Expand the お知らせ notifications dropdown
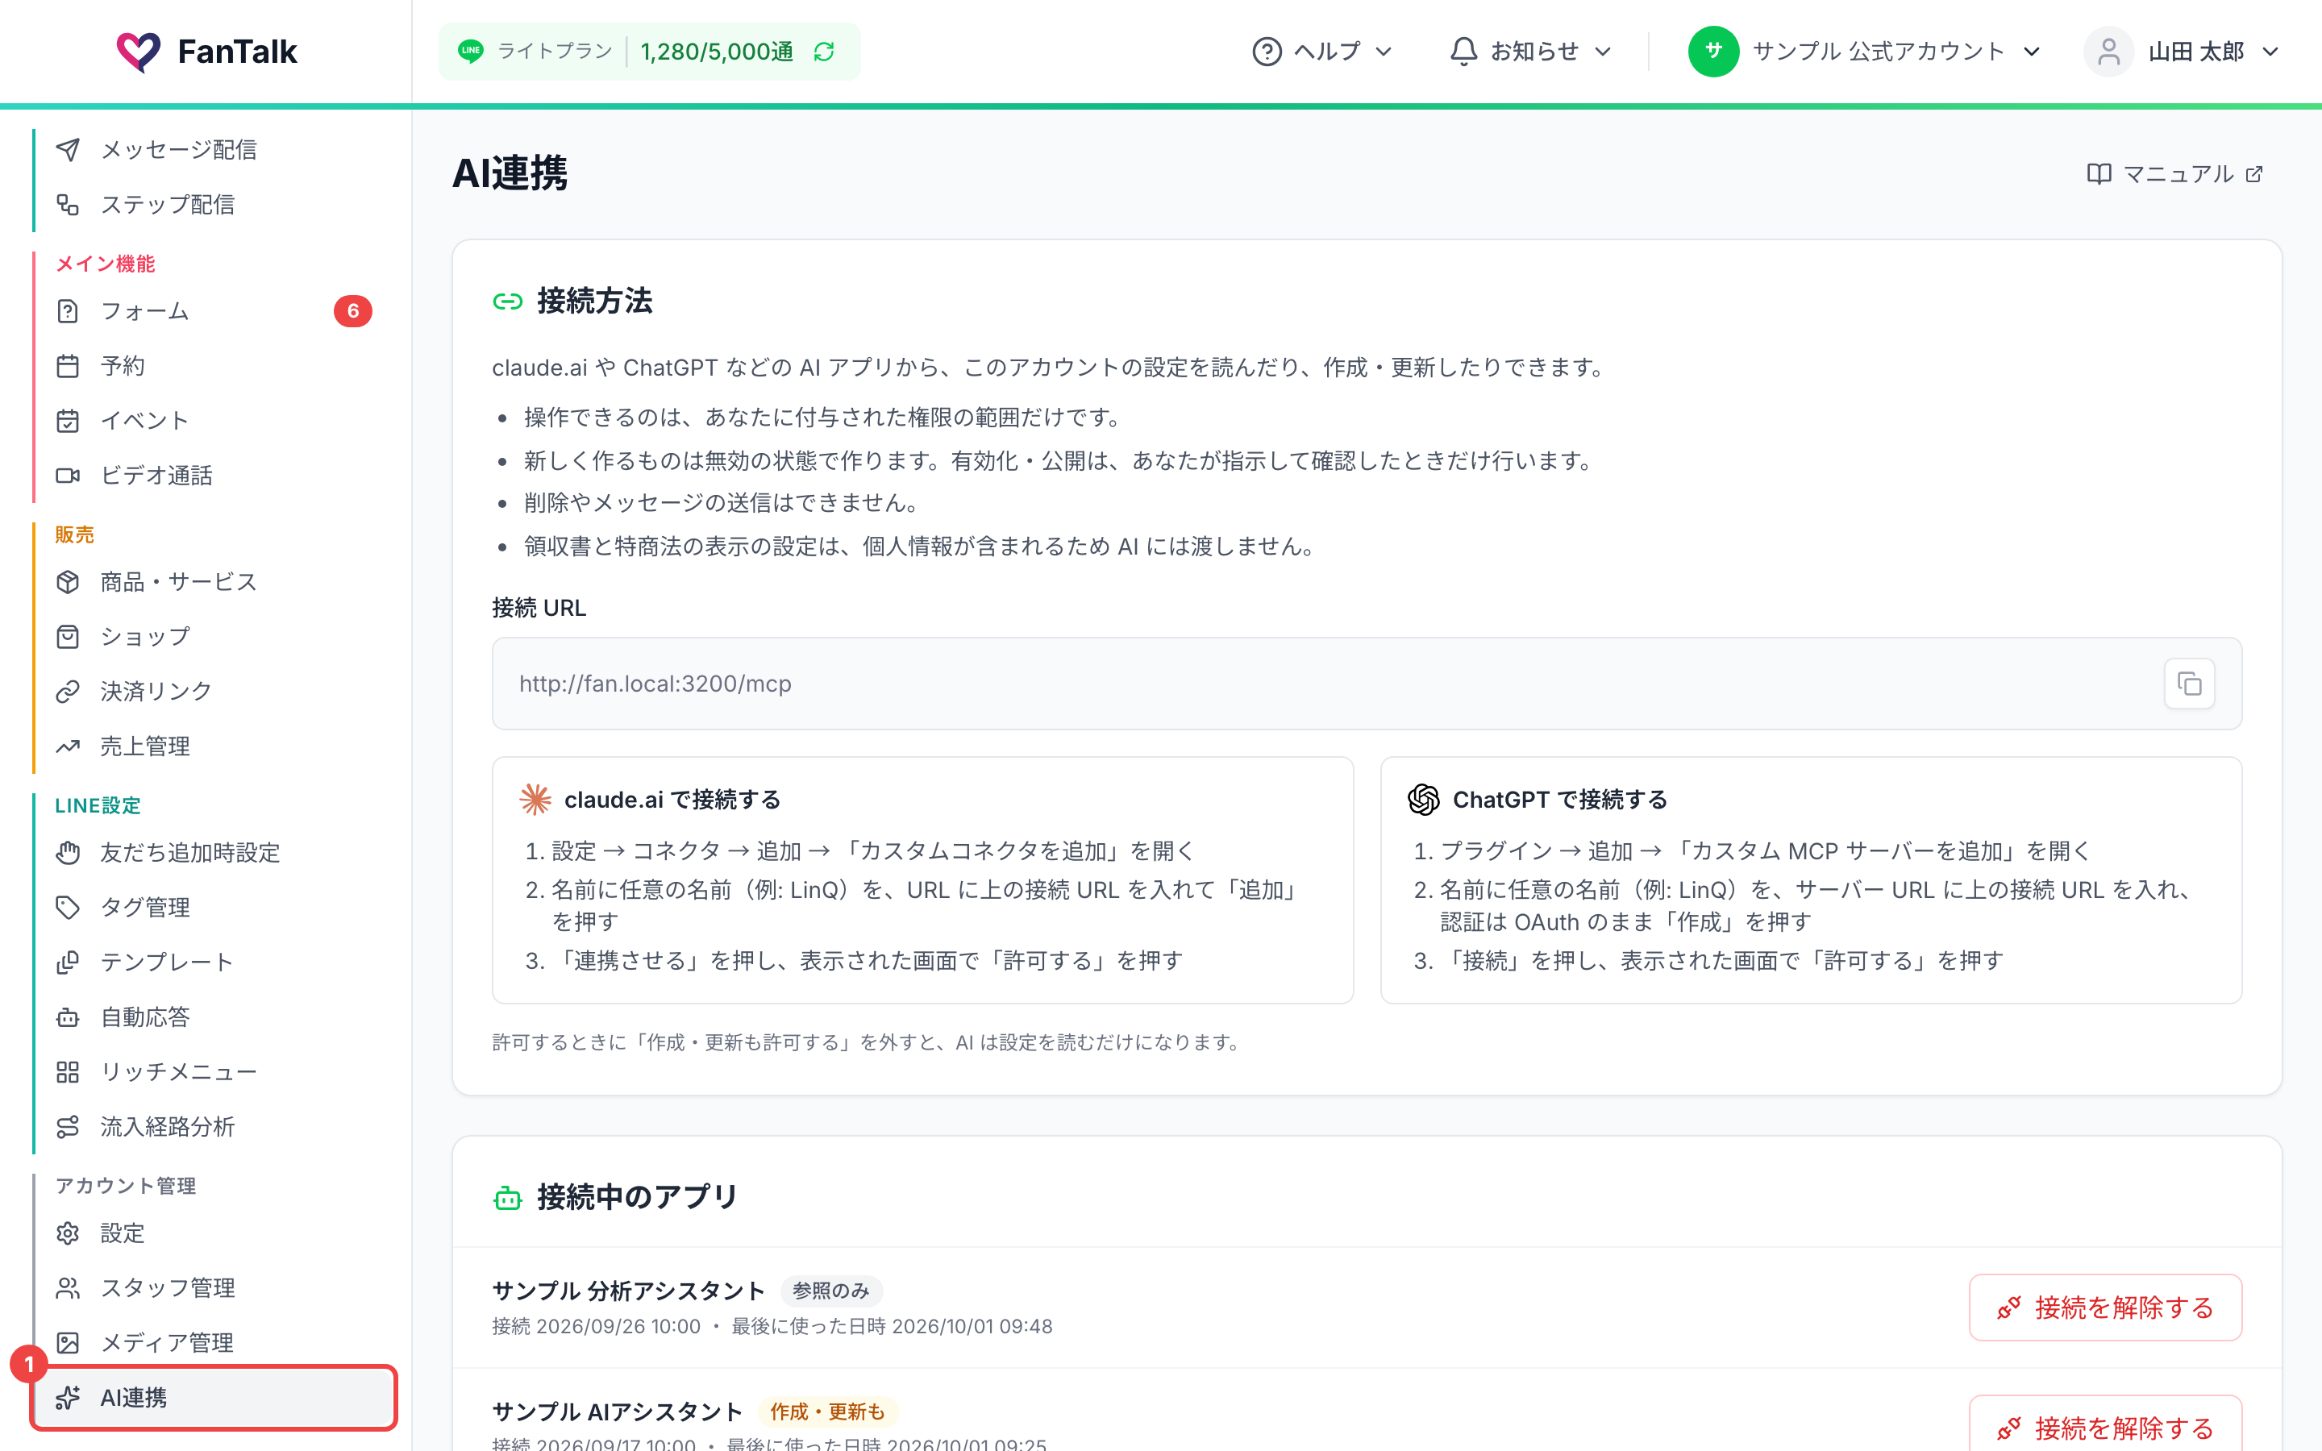Image resolution: width=2322 pixels, height=1451 pixels. pos(1530,52)
